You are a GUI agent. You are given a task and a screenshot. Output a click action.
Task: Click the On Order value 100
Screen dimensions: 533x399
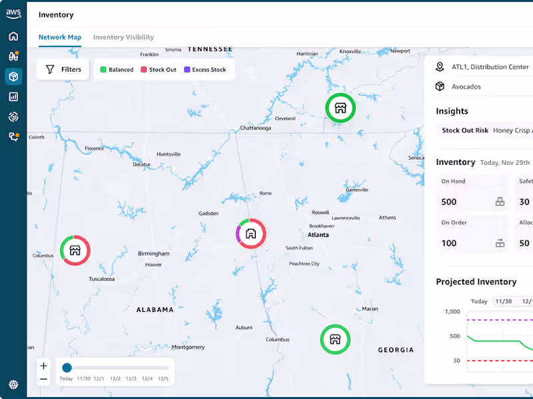pos(448,243)
